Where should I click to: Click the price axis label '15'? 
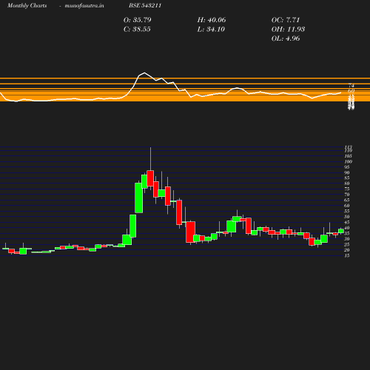tap(347, 255)
